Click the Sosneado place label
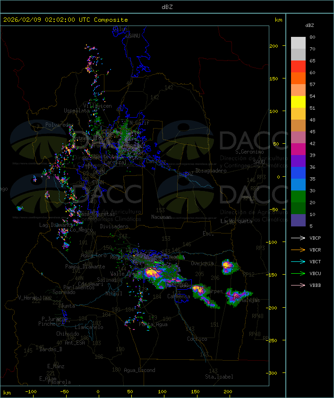Viewport: 334px width, 398px height. [x=64, y=292]
